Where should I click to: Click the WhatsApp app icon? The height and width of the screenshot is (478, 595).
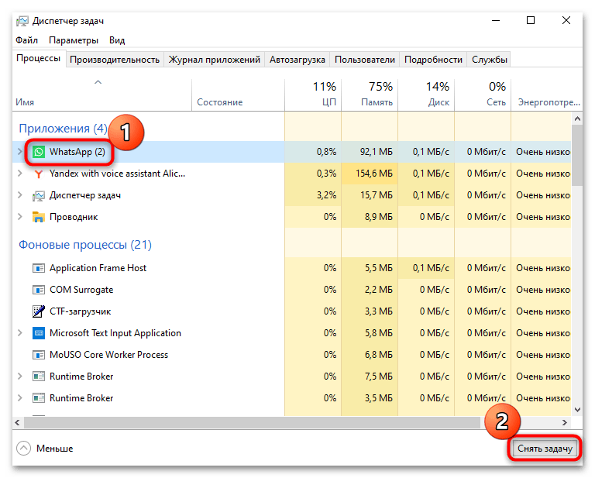(38, 152)
